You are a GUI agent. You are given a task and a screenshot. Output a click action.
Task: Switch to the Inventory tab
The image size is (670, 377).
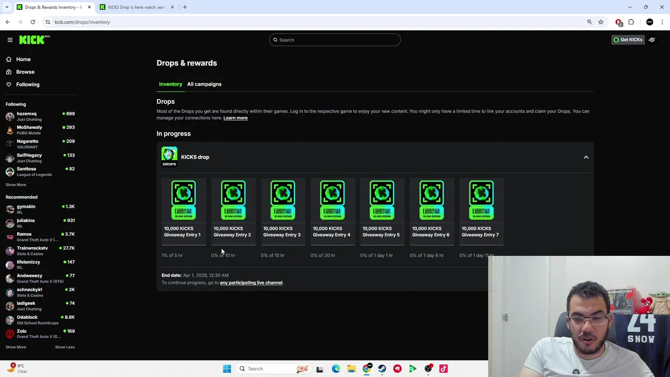[171, 84]
